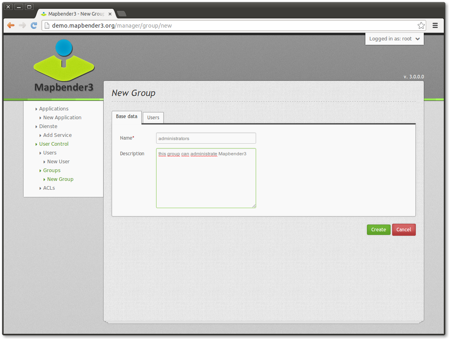Open Applications in the sidebar

(54, 109)
